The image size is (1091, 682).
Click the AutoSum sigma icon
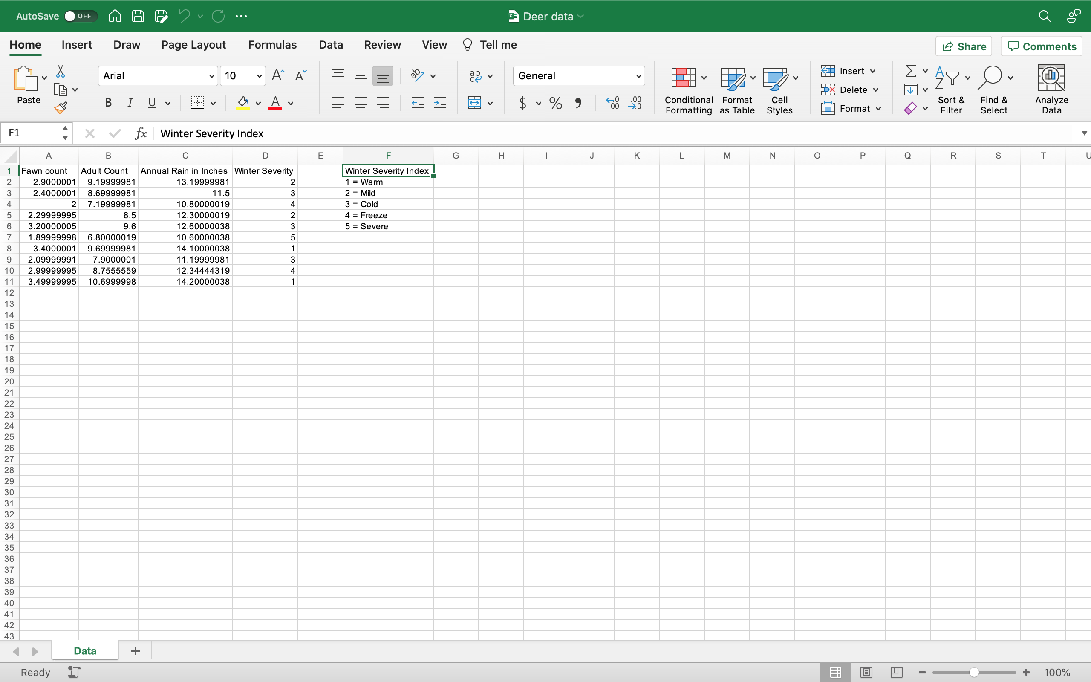(910, 71)
